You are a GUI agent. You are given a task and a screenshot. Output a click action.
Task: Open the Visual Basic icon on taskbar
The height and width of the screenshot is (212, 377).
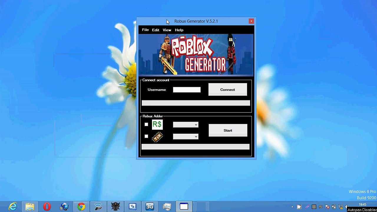132,206
